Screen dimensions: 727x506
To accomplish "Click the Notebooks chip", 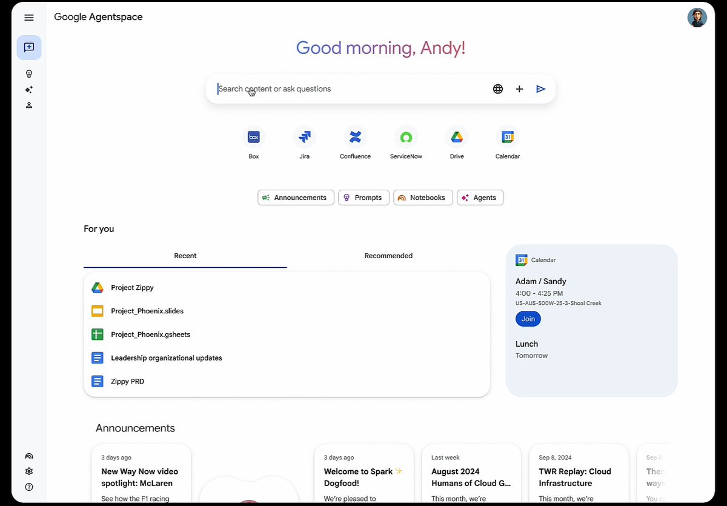I will point(423,198).
